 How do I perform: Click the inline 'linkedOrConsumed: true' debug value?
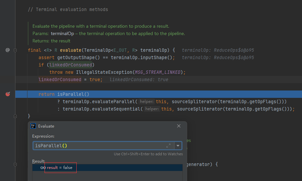139,79
